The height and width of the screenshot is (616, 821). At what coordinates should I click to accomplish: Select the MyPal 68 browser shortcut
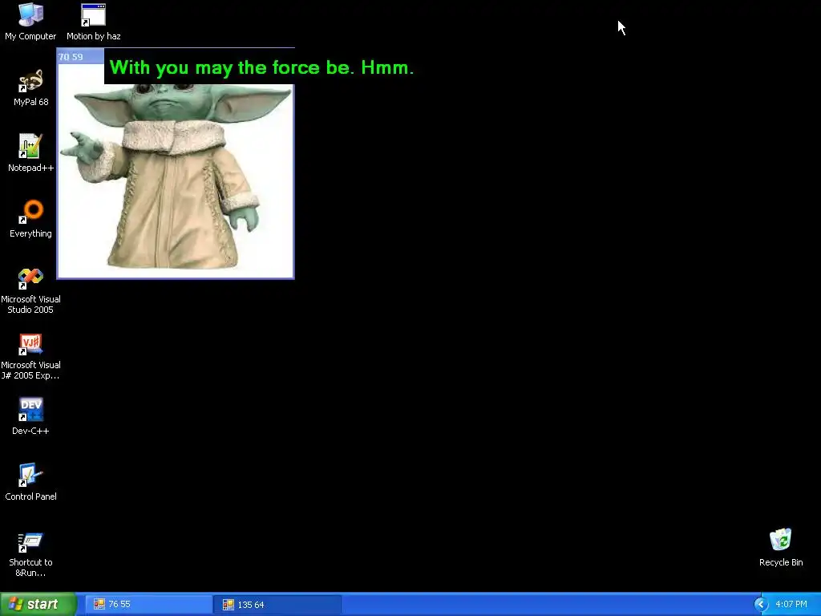(30, 87)
